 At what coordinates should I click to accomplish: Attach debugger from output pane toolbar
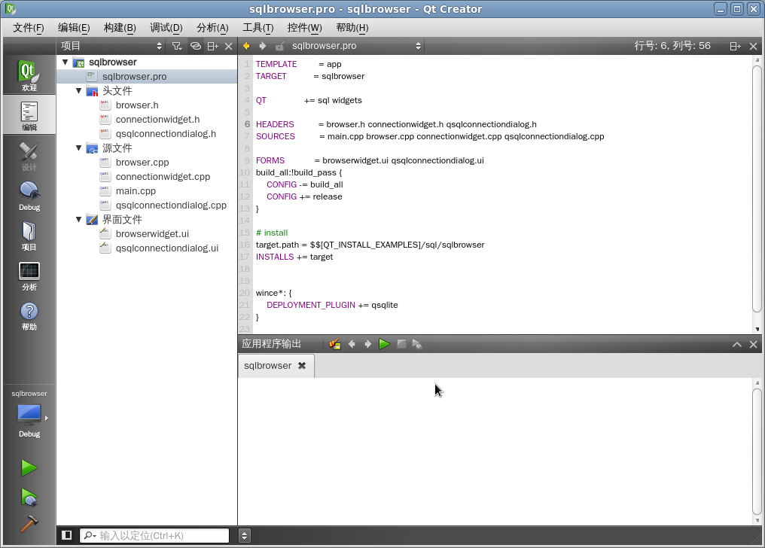coord(417,344)
